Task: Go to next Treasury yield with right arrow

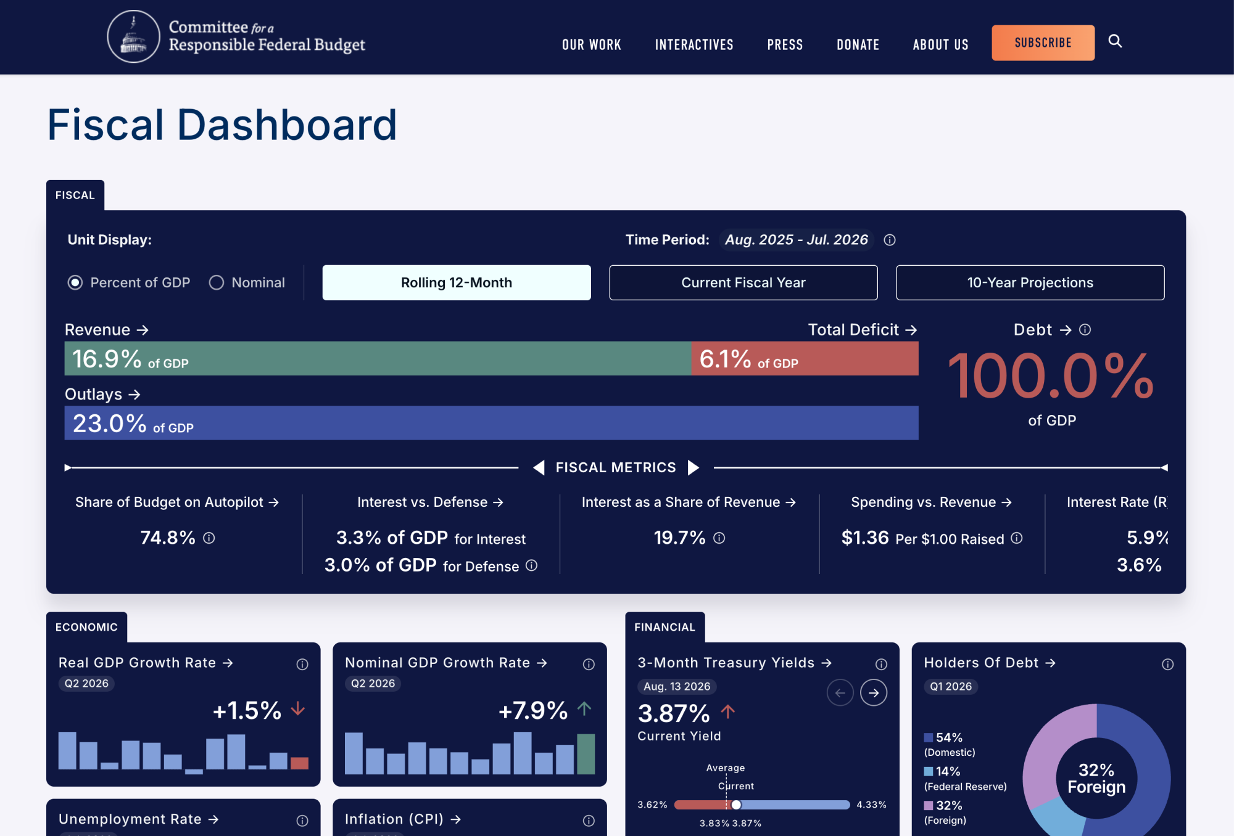Action: 874,693
